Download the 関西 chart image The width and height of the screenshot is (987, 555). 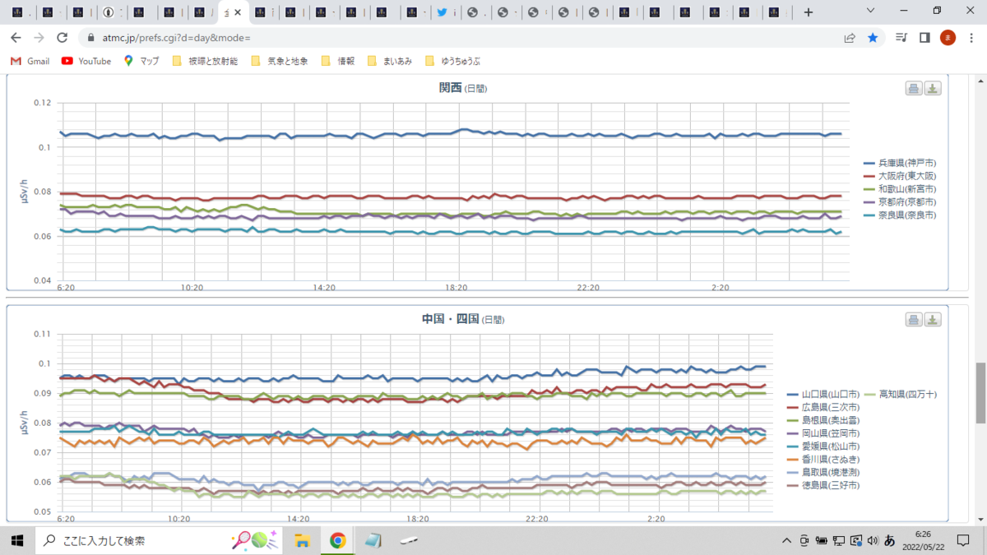932,89
